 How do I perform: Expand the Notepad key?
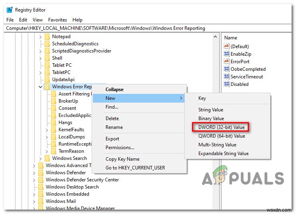[x=40, y=37]
